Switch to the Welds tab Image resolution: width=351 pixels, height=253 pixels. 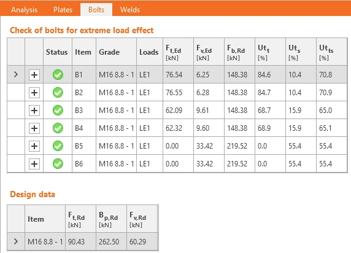(x=130, y=10)
